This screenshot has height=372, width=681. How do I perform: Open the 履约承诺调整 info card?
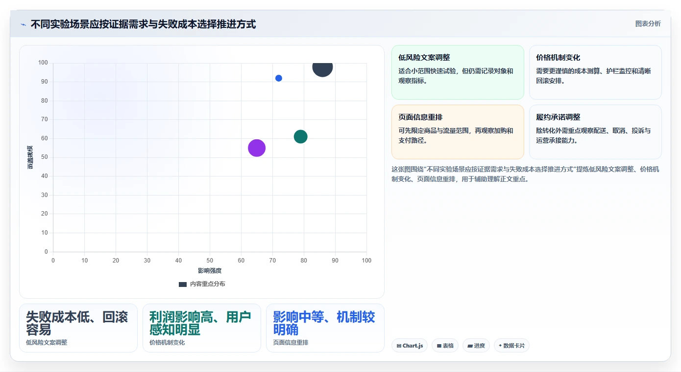pyautogui.click(x=595, y=132)
